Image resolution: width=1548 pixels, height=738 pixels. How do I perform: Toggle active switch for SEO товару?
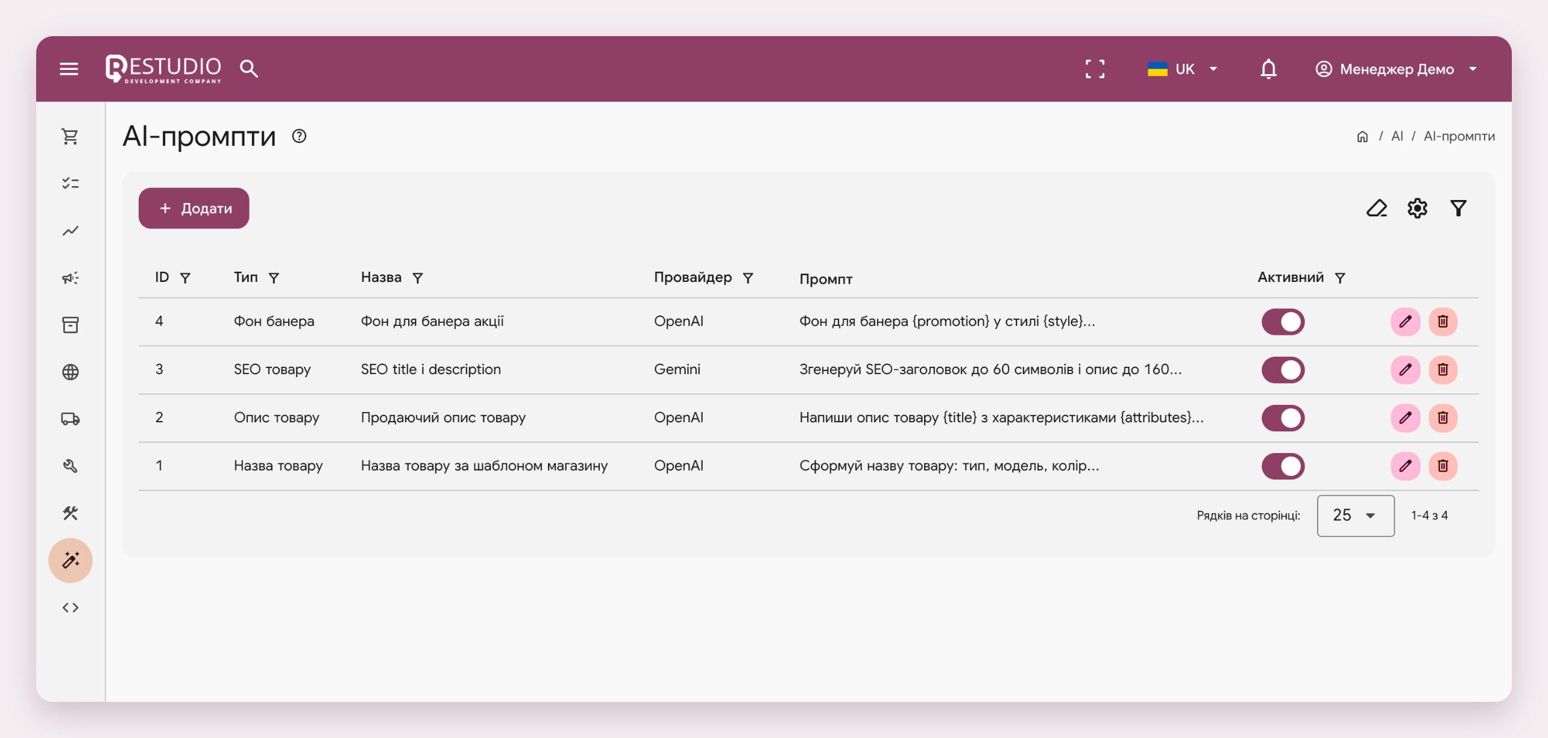[x=1283, y=370]
